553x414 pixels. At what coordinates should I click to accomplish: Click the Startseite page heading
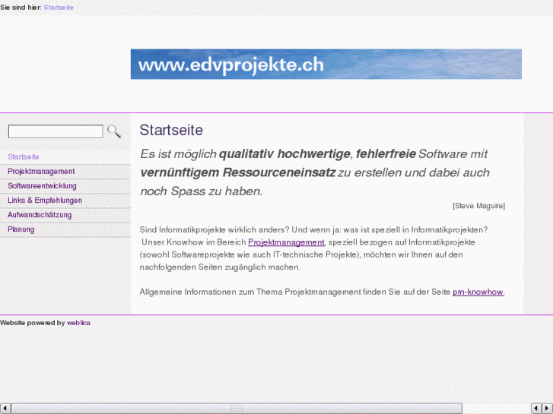coord(171,130)
